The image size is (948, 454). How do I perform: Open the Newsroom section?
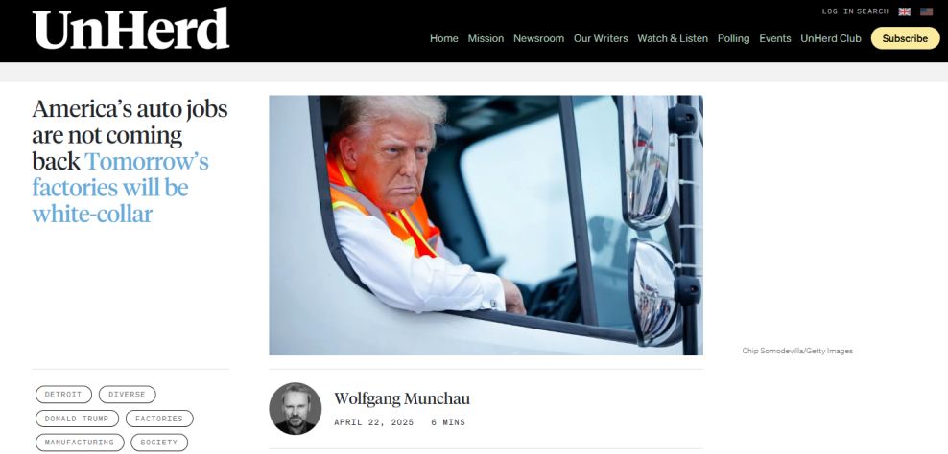[538, 38]
